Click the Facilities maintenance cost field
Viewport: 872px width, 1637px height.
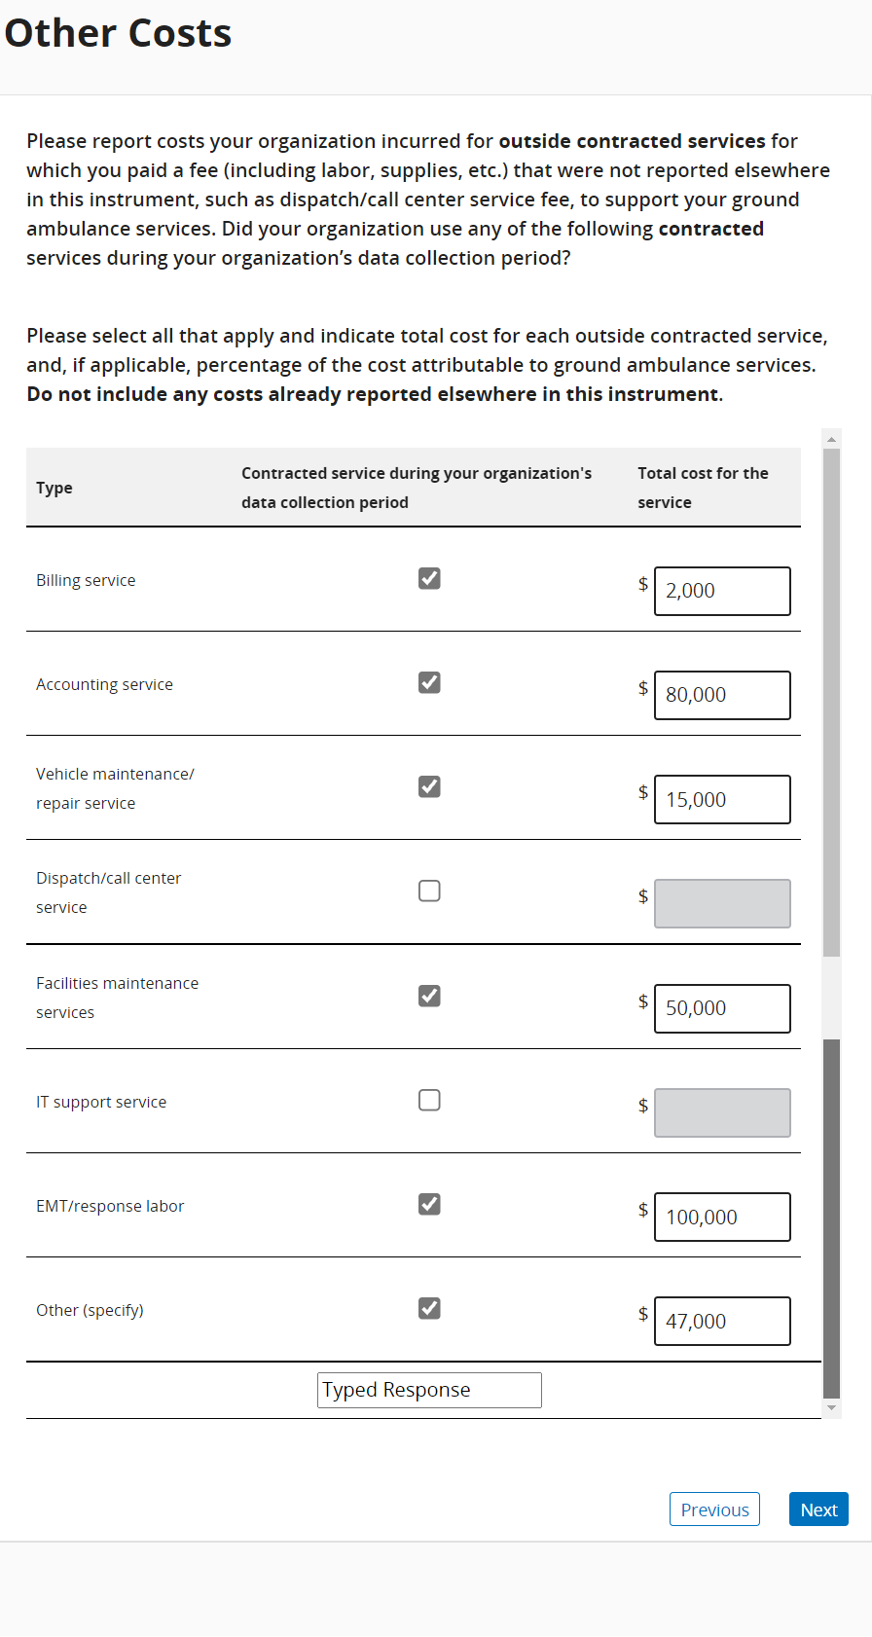722,1009
